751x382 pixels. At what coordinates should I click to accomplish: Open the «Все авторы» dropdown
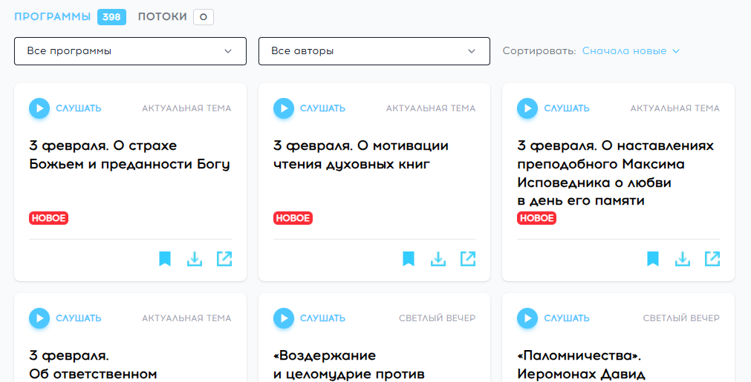coord(374,51)
